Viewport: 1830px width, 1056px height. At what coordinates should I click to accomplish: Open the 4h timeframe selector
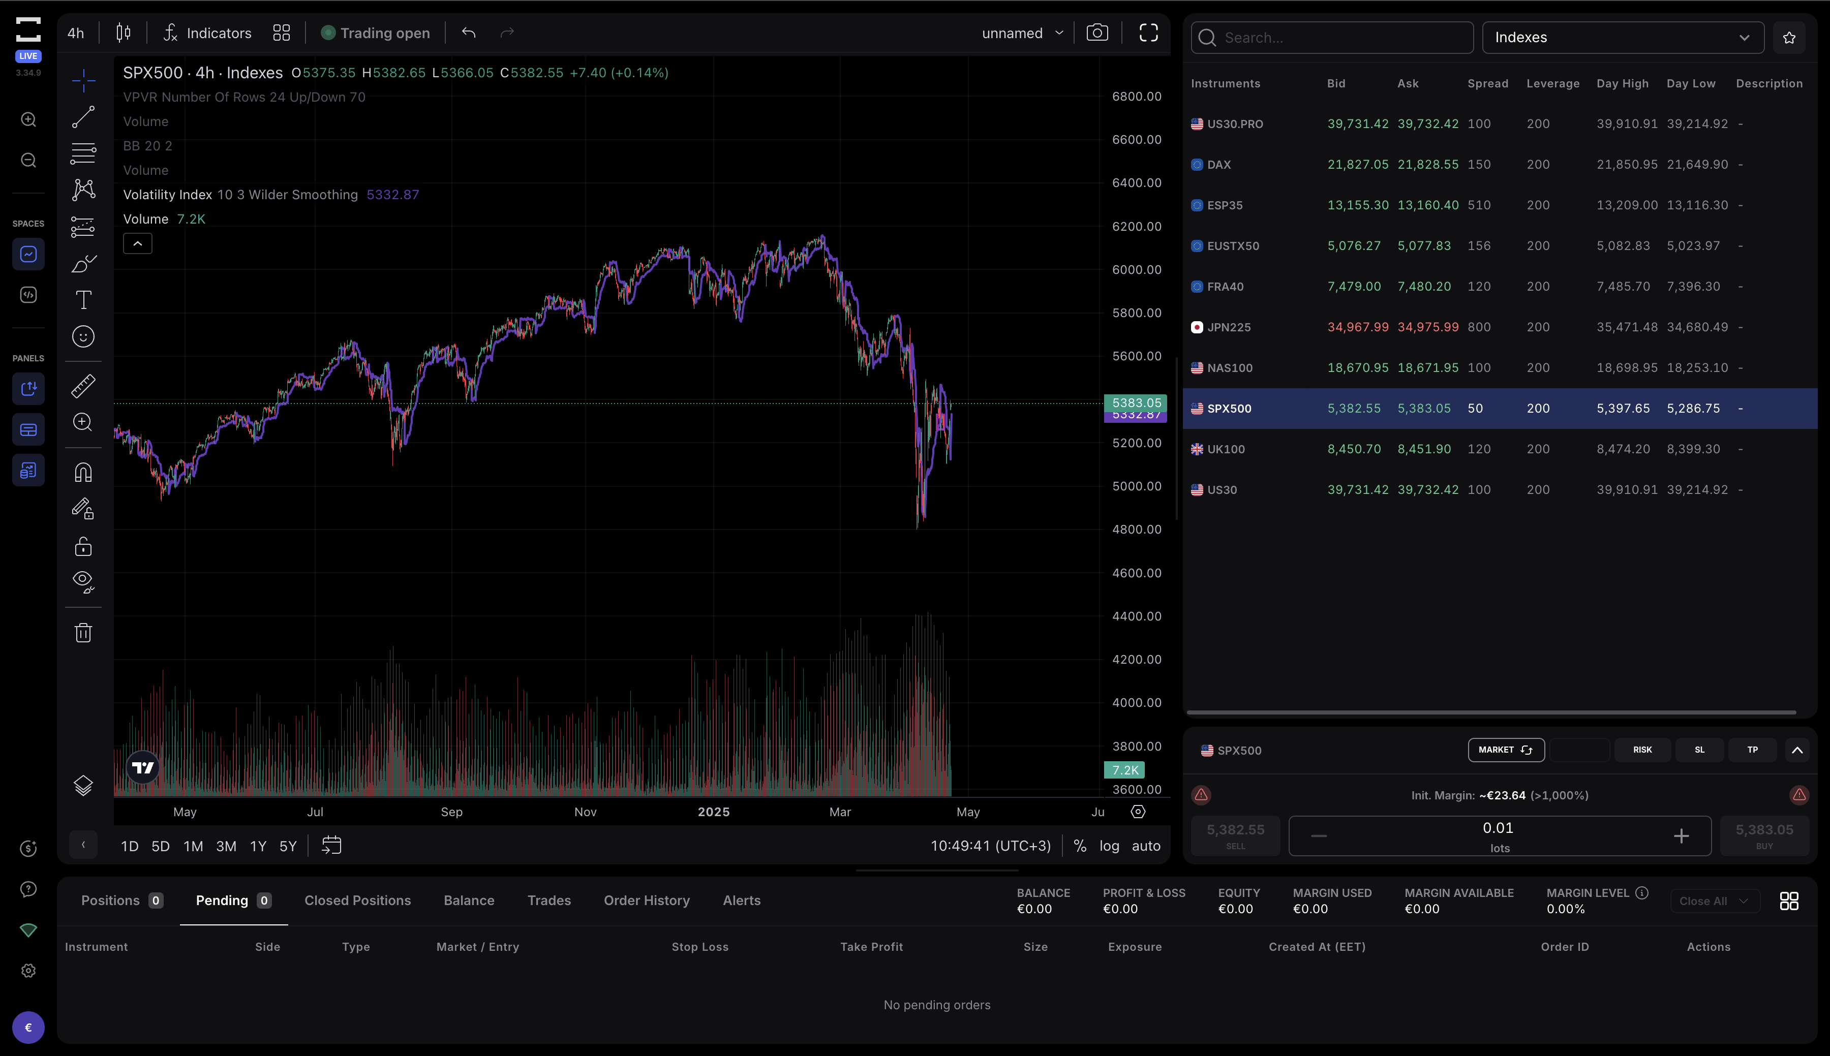point(75,34)
